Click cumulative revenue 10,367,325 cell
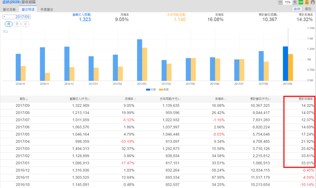Image resolution: width=316 pixels, height=188 pixels. 260,106
